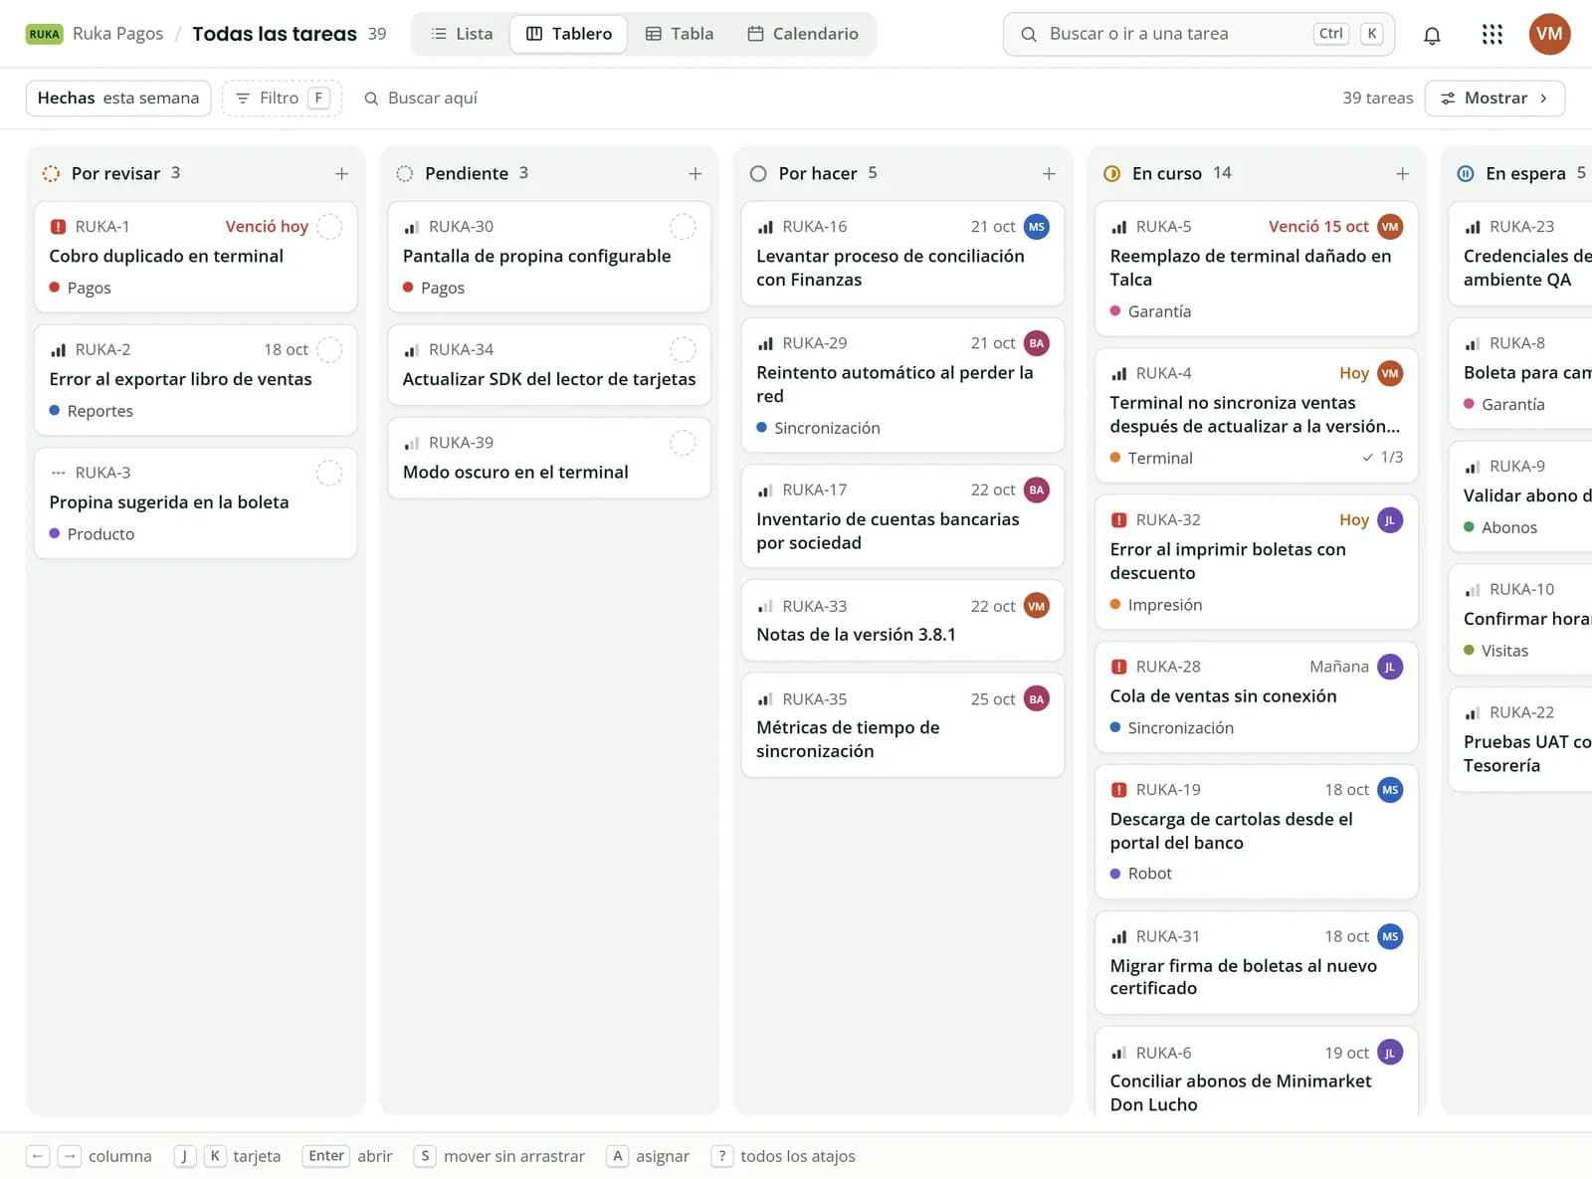Go to the Ruka Pagos breadcrumb
Viewport: 1592px width, 1179px height.
pyautogui.click(x=117, y=34)
